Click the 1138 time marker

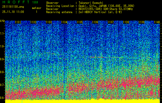126,22
